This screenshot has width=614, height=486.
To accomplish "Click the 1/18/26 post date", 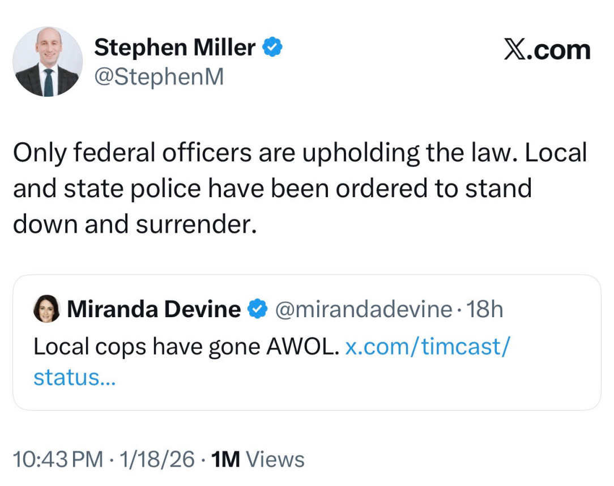I will (x=157, y=459).
